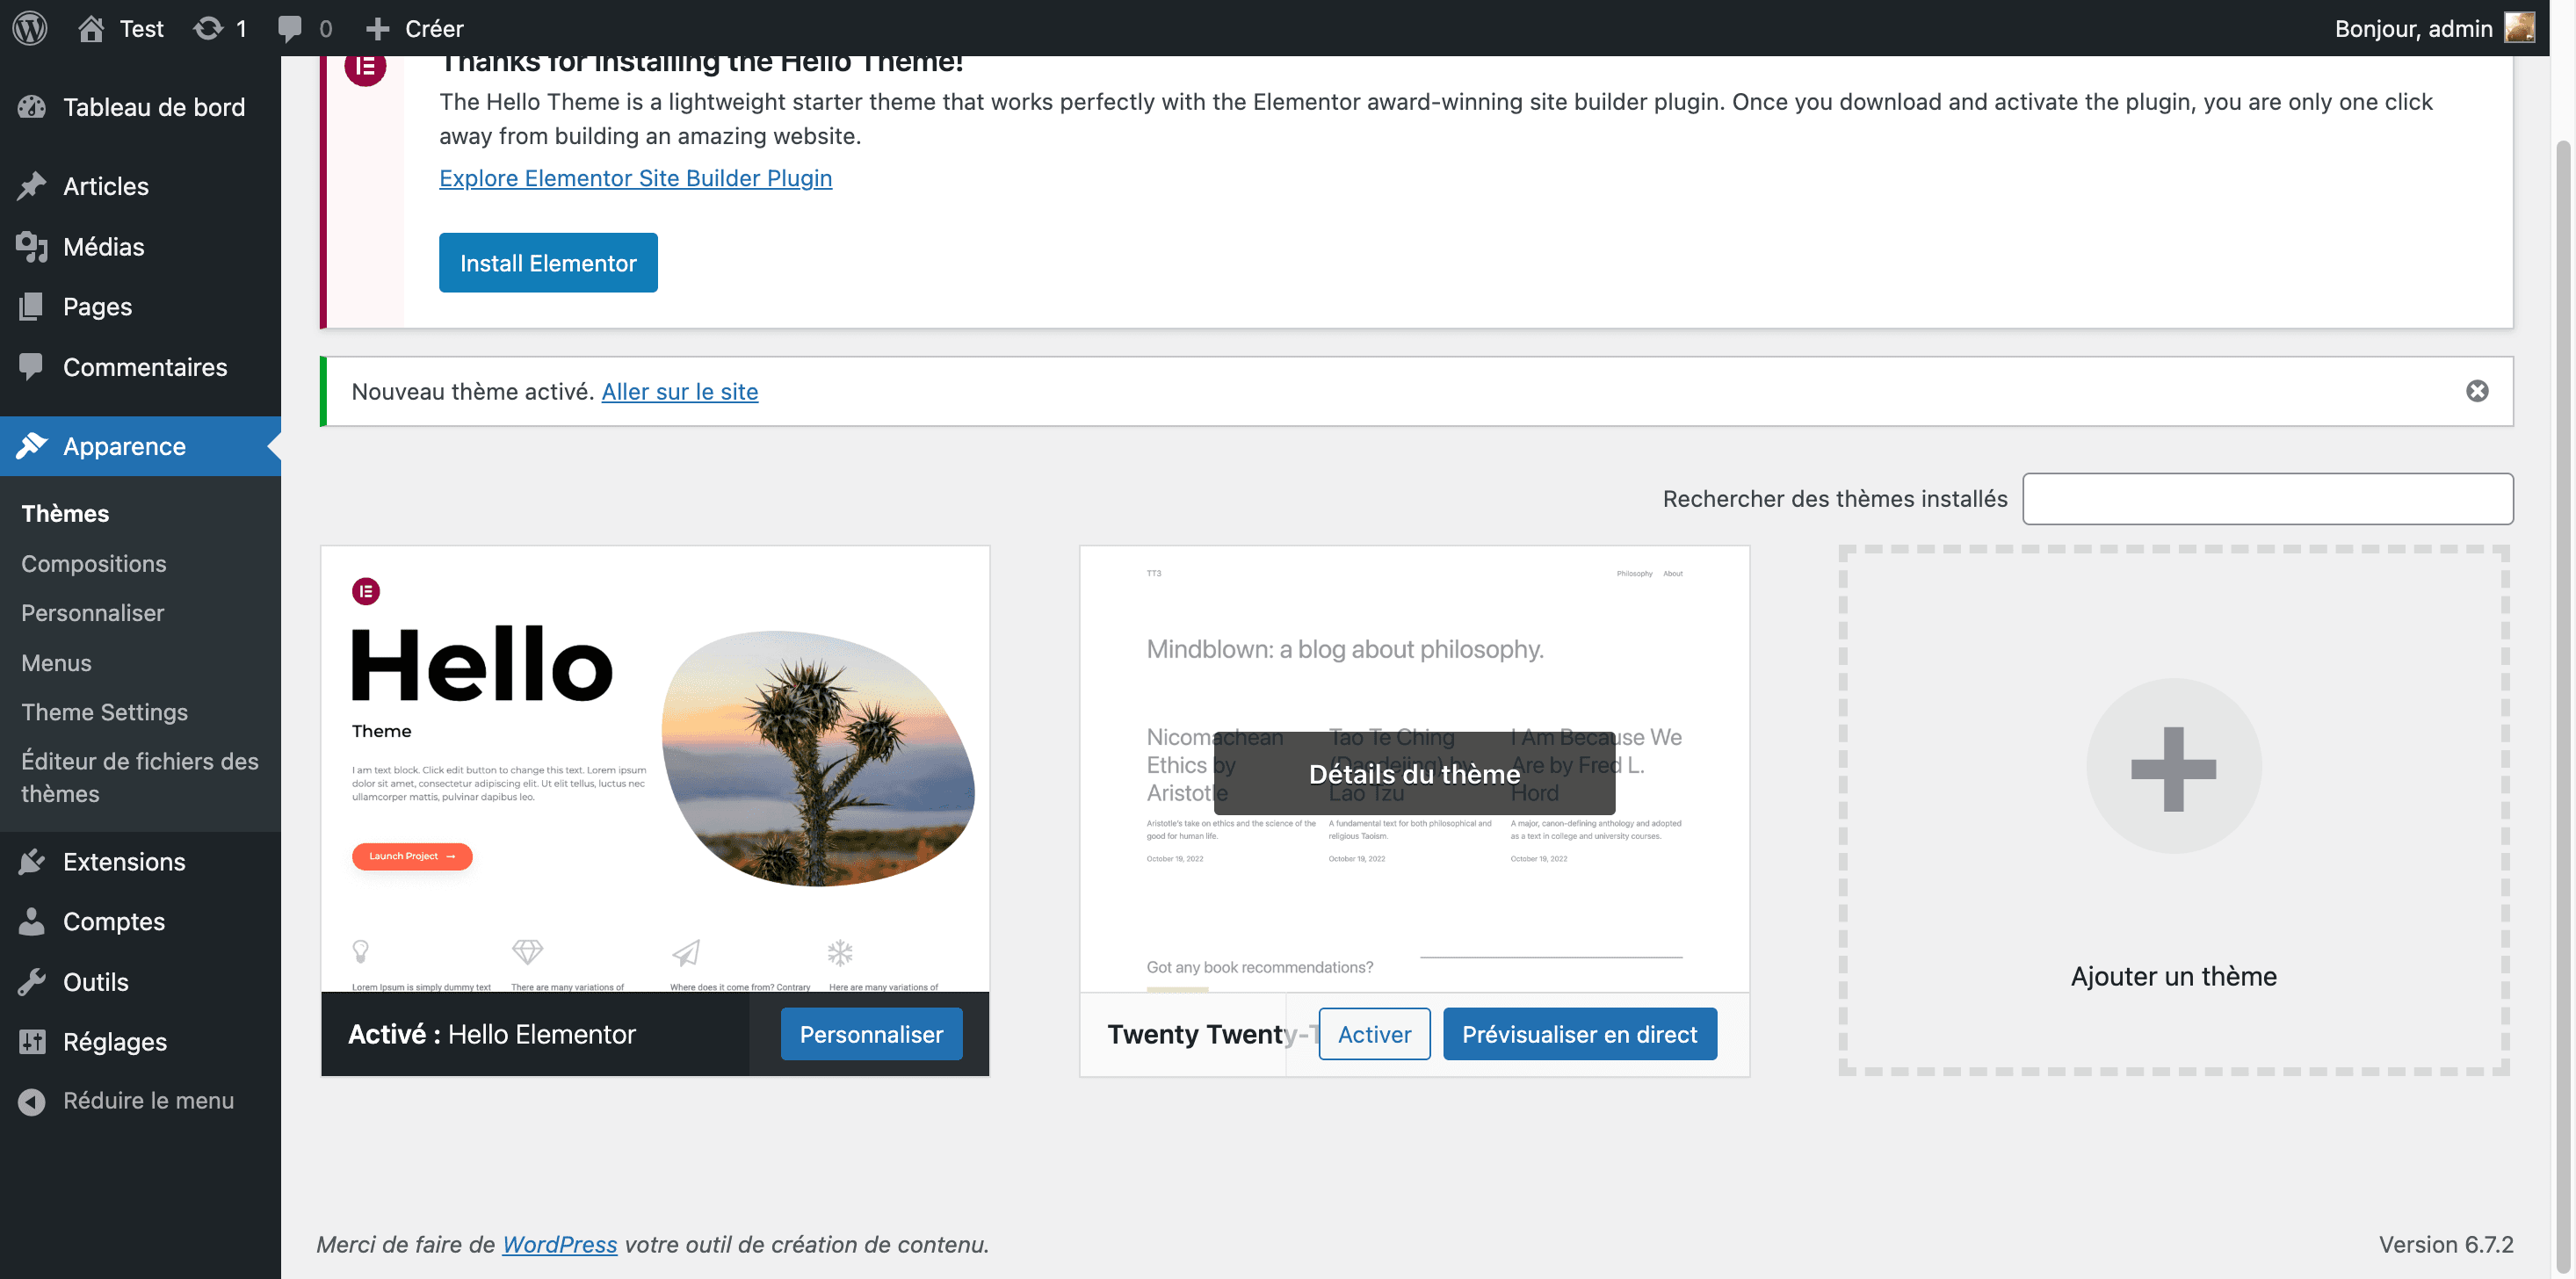Click the admin avatar picture
2576x1279 pixels.
tap(2518, 28)
